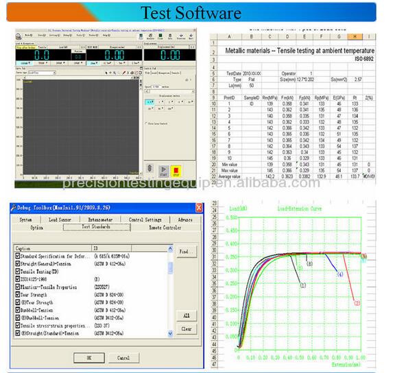Click the crosshead up-down jog icon
395x373 pixels.
(x=149, y=168)
